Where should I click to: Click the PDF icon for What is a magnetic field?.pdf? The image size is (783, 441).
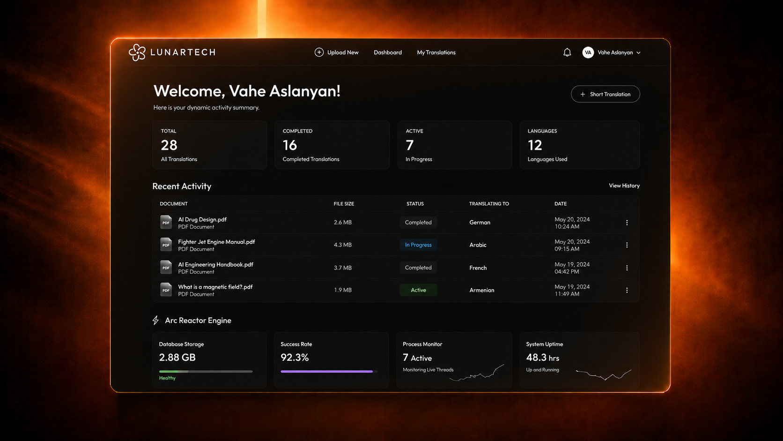click(166, 290)
